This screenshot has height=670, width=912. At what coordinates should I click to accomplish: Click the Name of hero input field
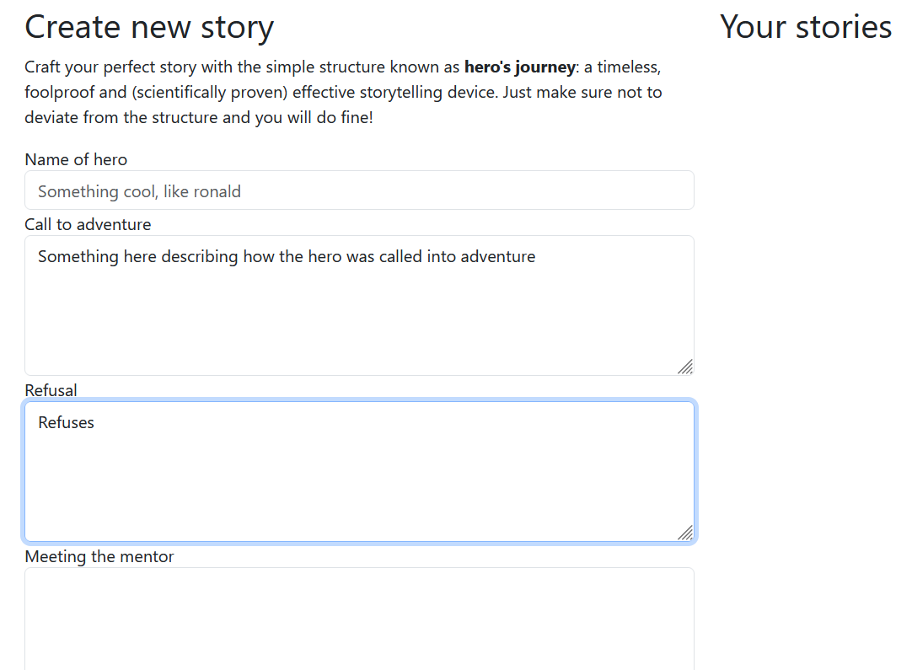click(x=359, y=190)
